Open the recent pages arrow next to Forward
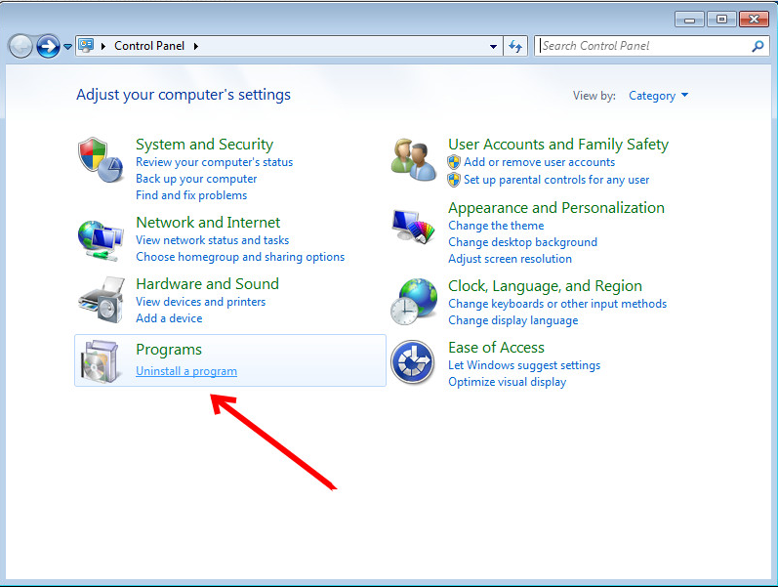This screenshot has width=778, height=587. click(x=67, y=46)
